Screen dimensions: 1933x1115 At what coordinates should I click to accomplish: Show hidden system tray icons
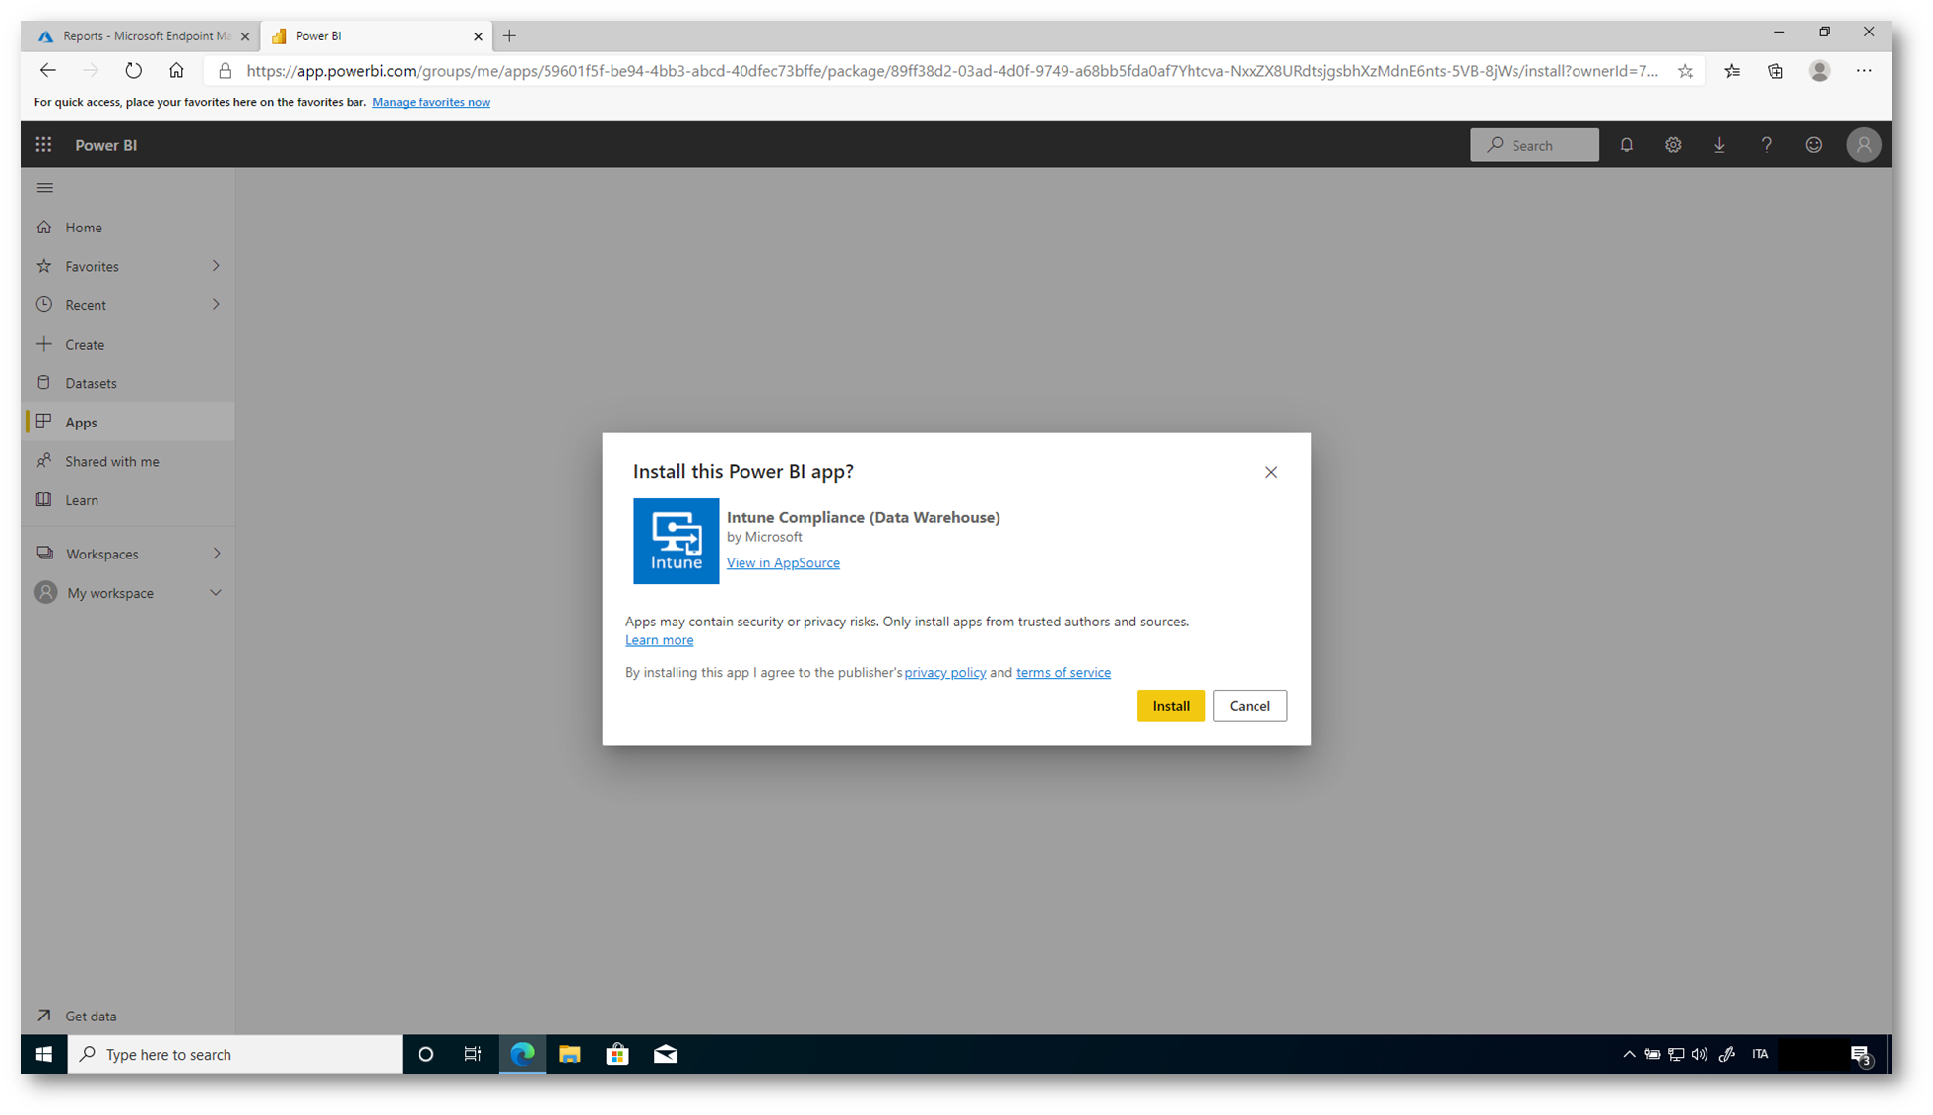click(x=1629, y=1054)
